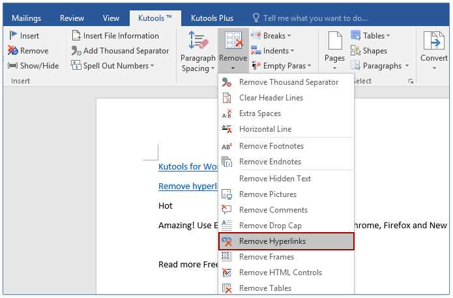Expand the Pages dropdown arrow

click(334, 68)
